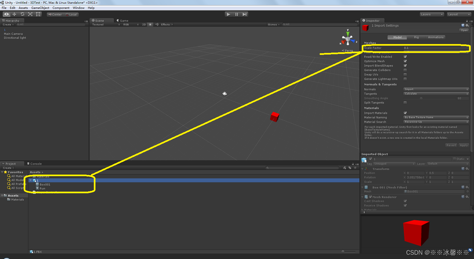Click the lock icon on the Project panel
Viewport: 474px width, 259px height.
coord(353,164)
